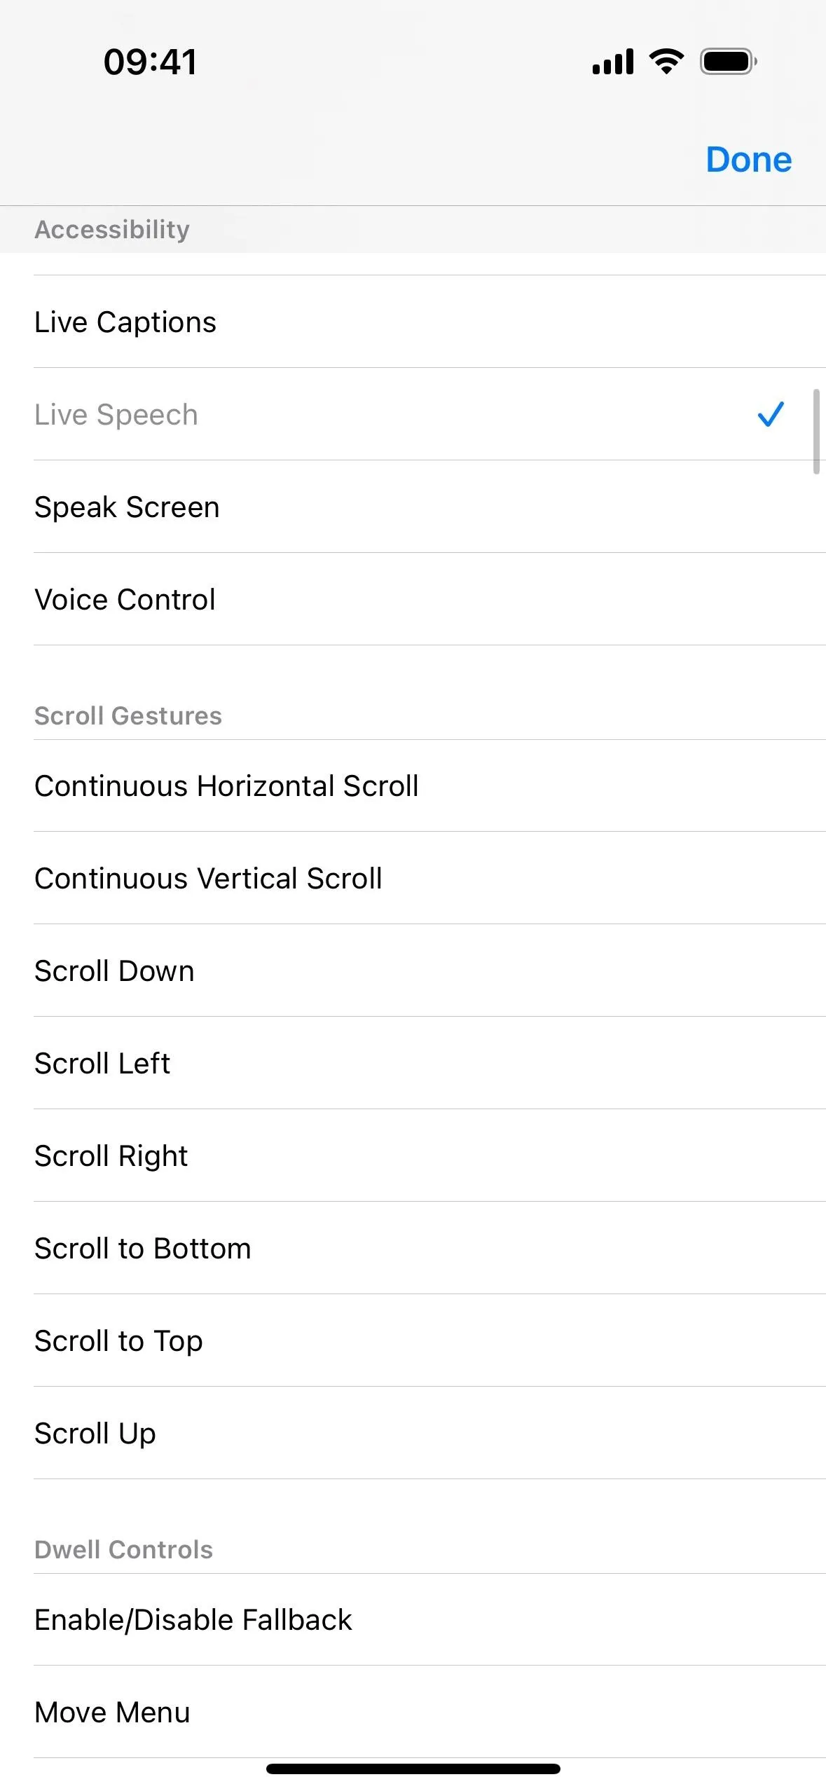
Task: Select Voice Control option
Action: point(413,599)
